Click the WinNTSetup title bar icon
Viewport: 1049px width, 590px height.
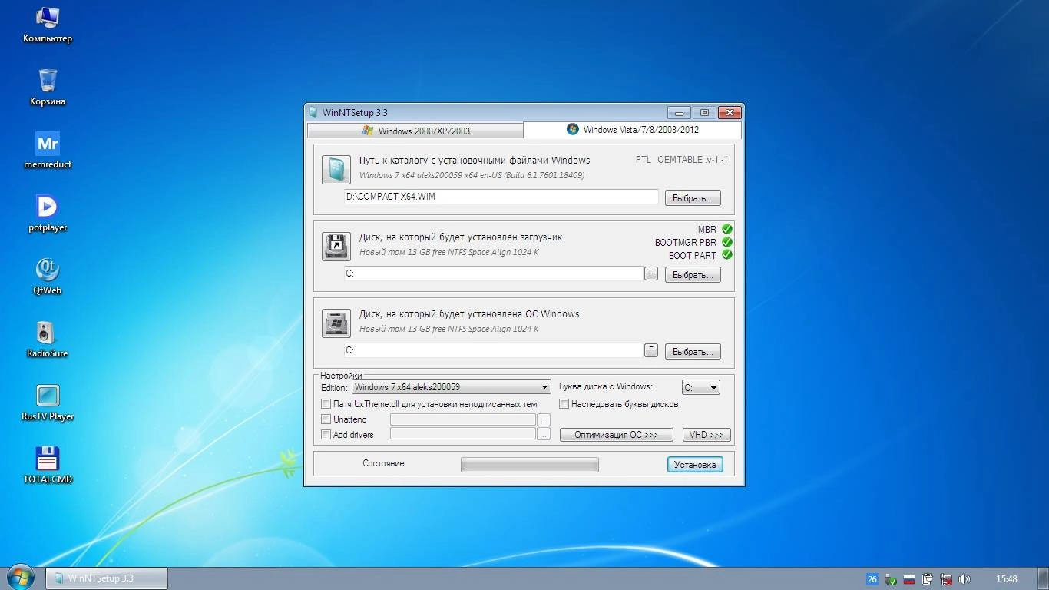point(313,112)
